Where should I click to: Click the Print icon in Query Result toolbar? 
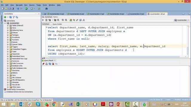pyautogui.click(x=47, y=64)
